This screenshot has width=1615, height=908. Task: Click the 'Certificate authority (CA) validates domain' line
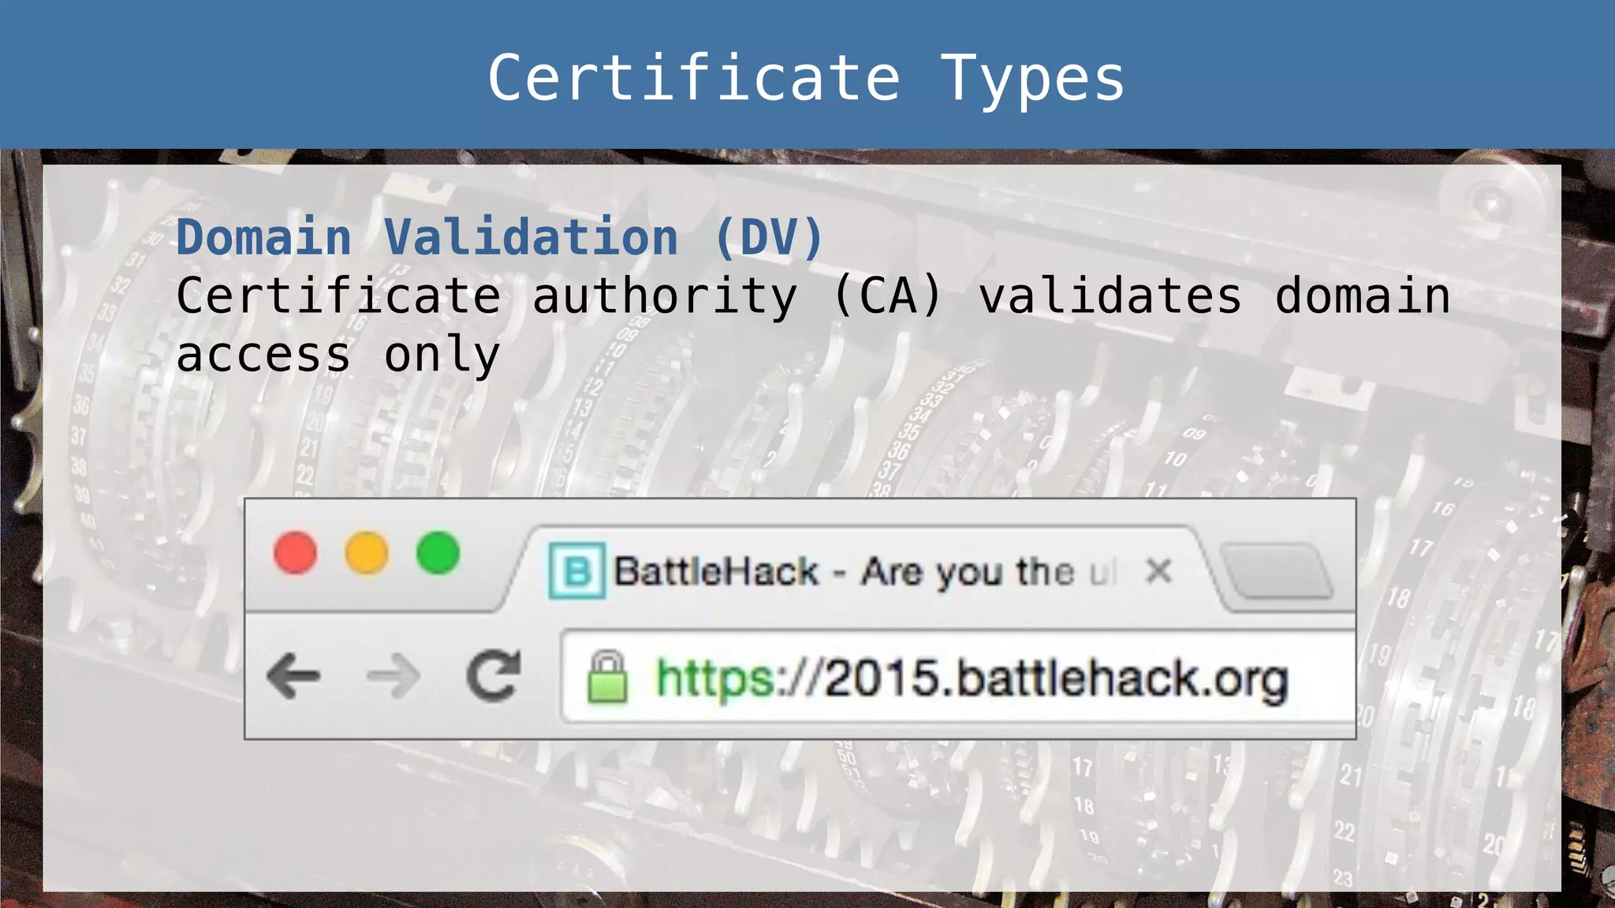pyautogui.click(x=812, y=296)
